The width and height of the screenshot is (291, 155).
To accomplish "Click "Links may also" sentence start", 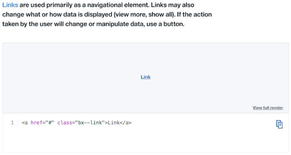I will (172, 5).
